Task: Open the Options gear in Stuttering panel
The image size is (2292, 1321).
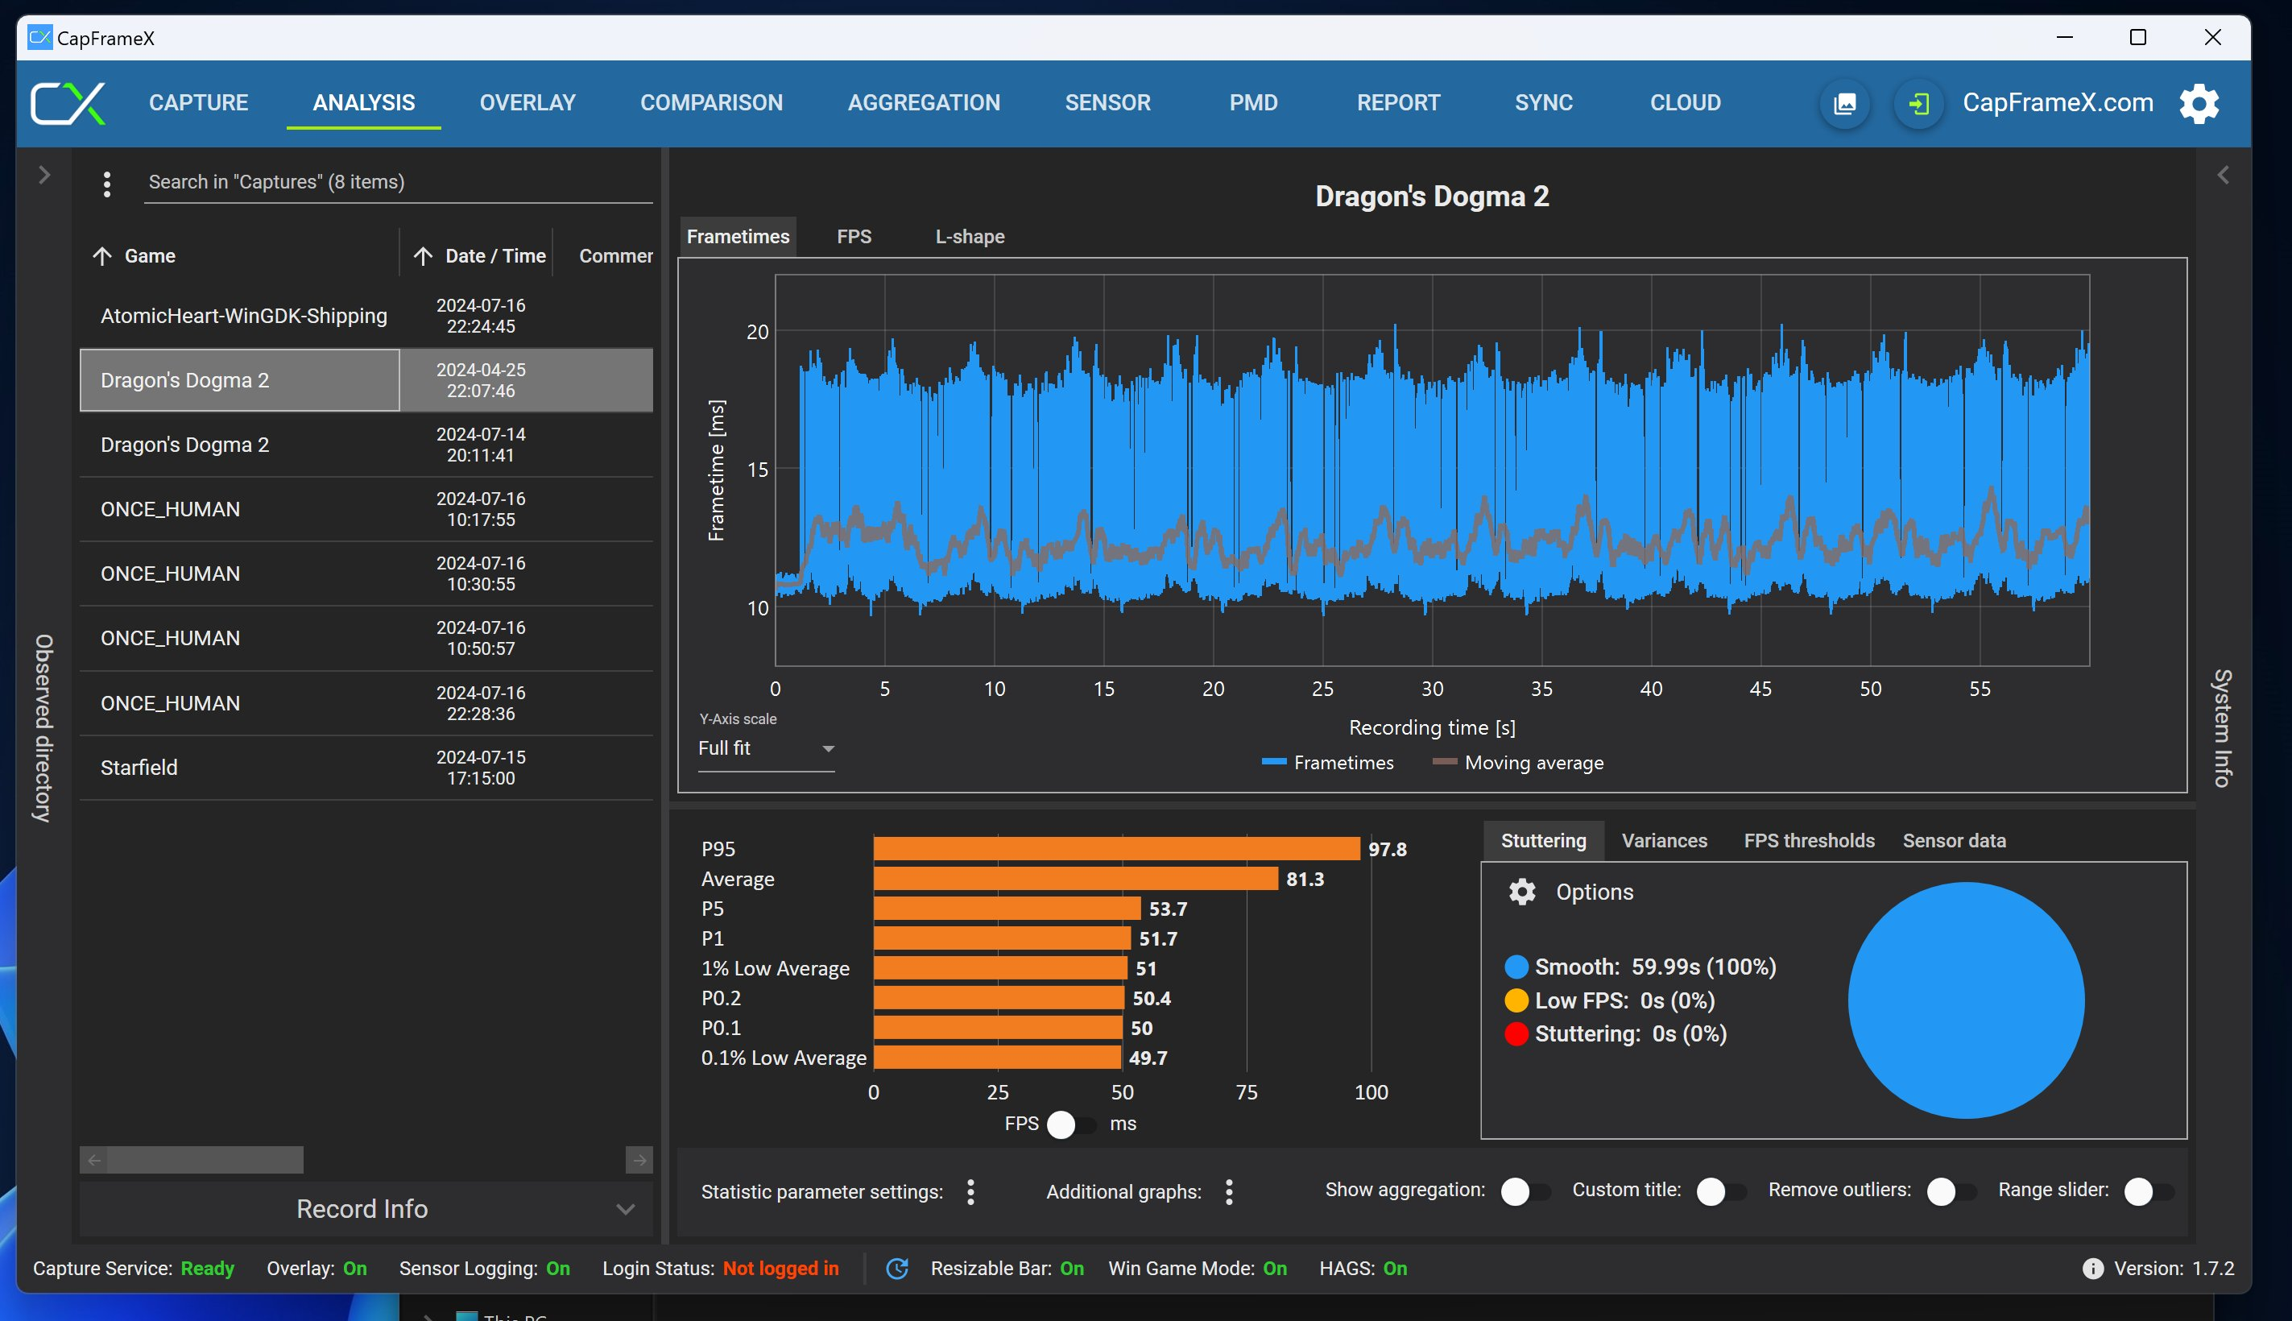Action: [x=1522, y=892]
